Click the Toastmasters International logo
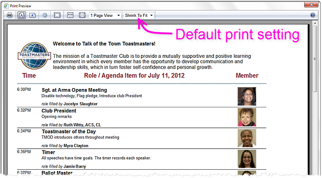This screenshot has height=178, width=322. [34, 55]
